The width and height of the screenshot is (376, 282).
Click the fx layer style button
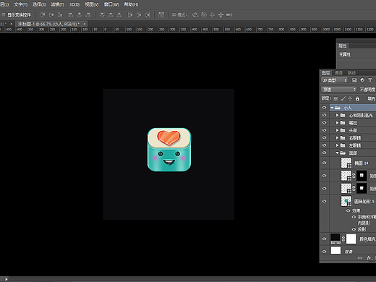pos(369,258)
